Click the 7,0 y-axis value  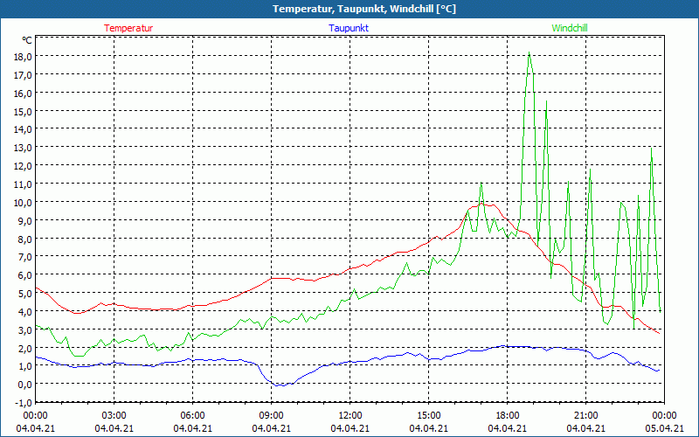coord(25,257)
